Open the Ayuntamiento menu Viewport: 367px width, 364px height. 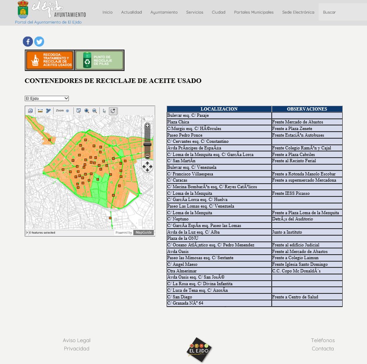click(x=164, y=12)
